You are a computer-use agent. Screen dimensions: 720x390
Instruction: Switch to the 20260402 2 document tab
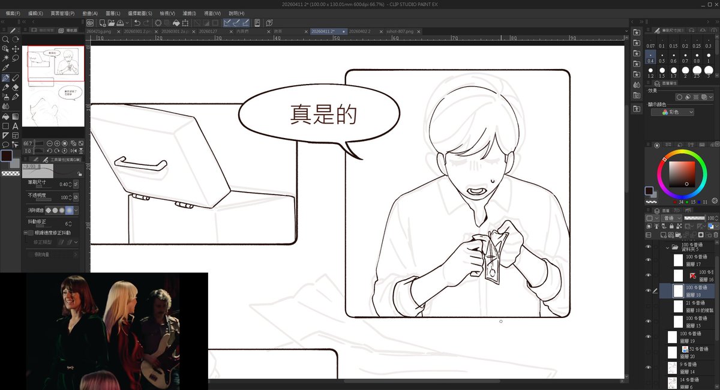click(360, 31)
